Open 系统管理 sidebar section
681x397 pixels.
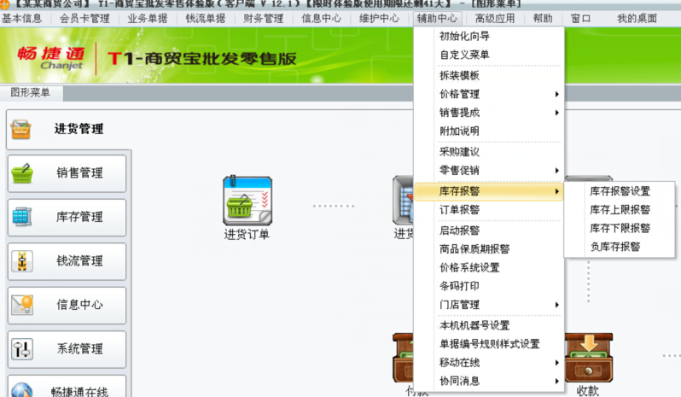pyautogui.click(x=67, y=349)
